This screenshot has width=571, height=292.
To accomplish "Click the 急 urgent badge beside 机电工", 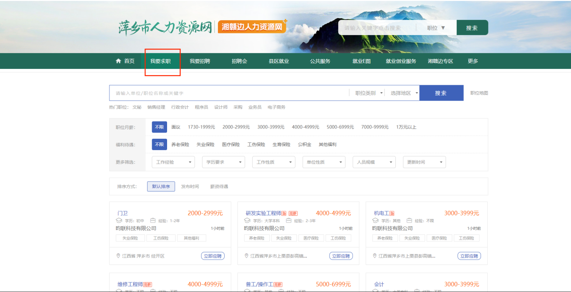I will 392,214.
